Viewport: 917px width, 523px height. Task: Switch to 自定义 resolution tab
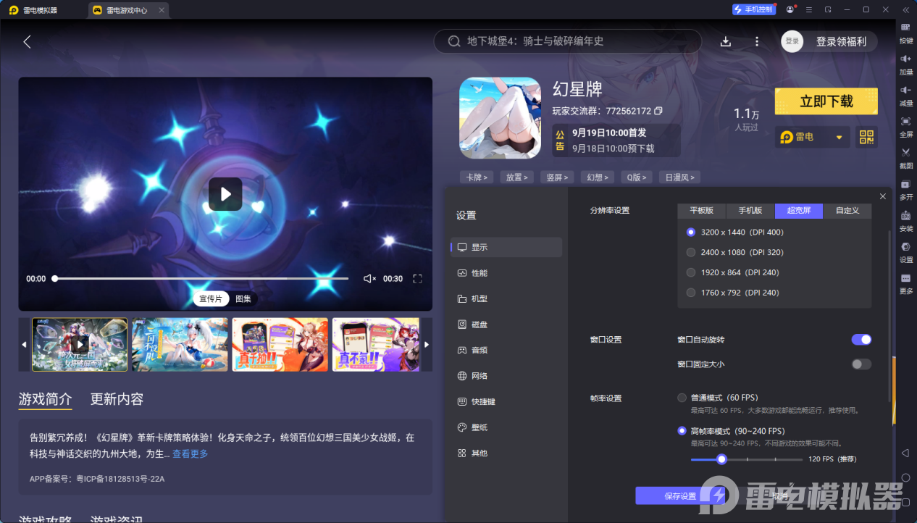click(847, 211)
